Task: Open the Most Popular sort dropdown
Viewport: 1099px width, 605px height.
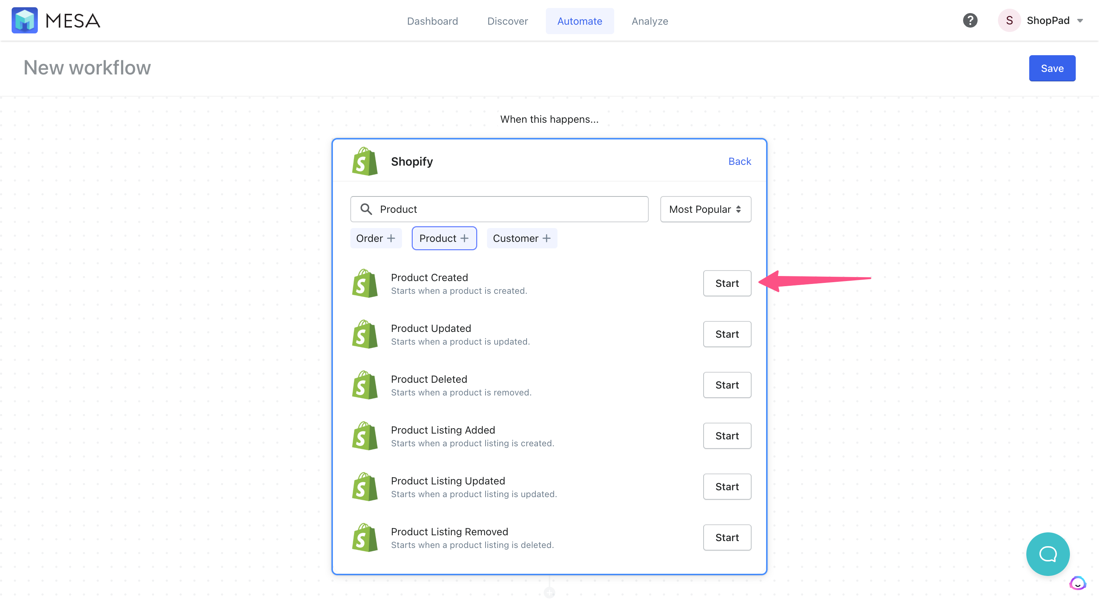Action: [705, 209]
